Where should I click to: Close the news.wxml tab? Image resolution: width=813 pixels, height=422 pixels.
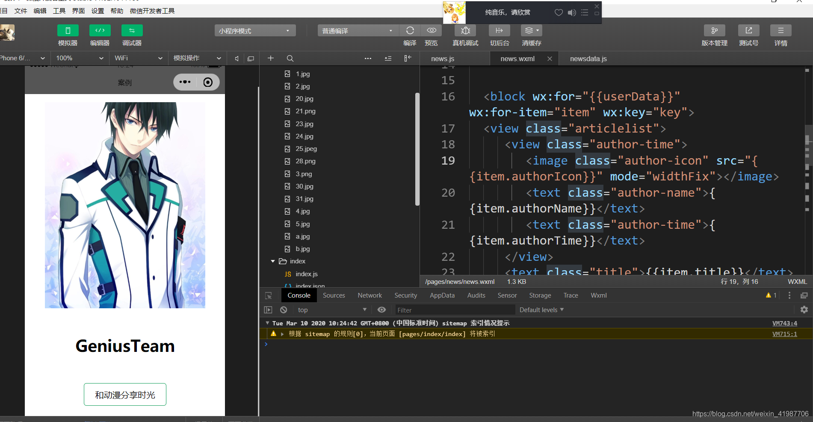[550, 59]
